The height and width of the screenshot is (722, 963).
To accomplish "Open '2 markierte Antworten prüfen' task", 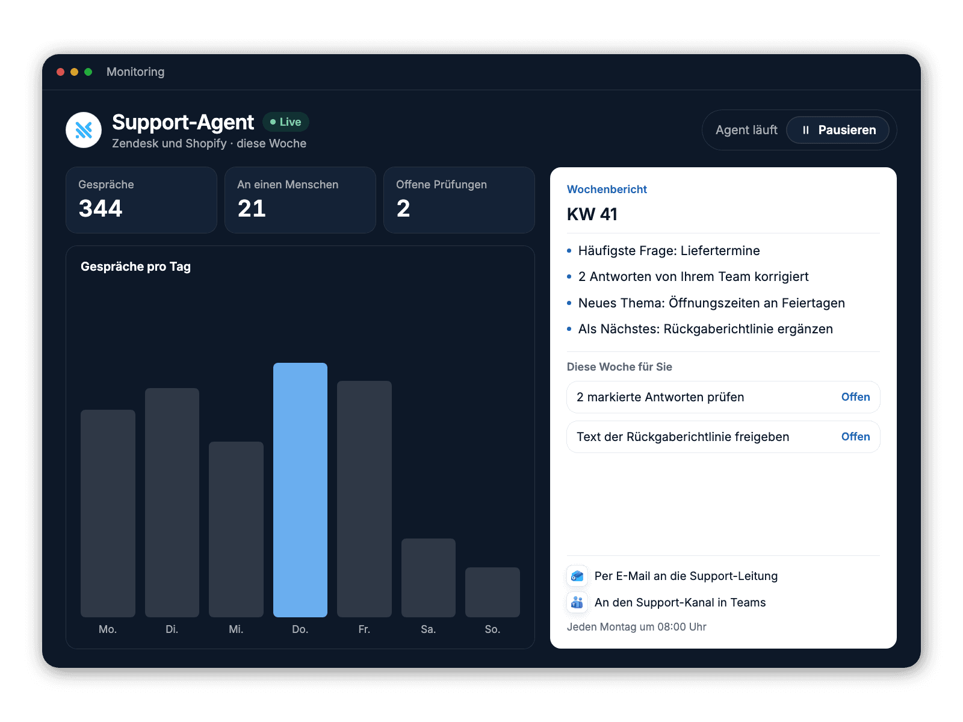I will 723,397.
